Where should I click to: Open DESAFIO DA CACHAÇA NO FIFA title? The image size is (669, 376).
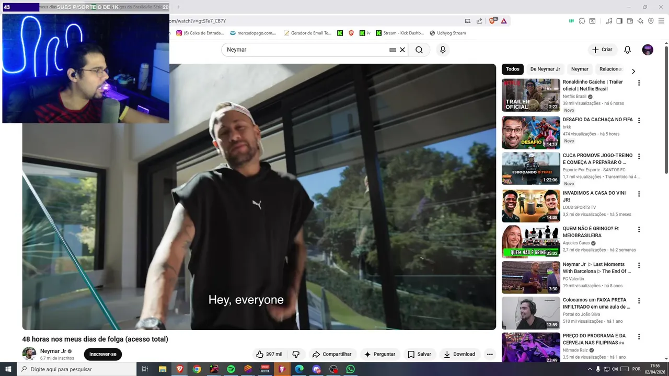[x=597, y=120]
